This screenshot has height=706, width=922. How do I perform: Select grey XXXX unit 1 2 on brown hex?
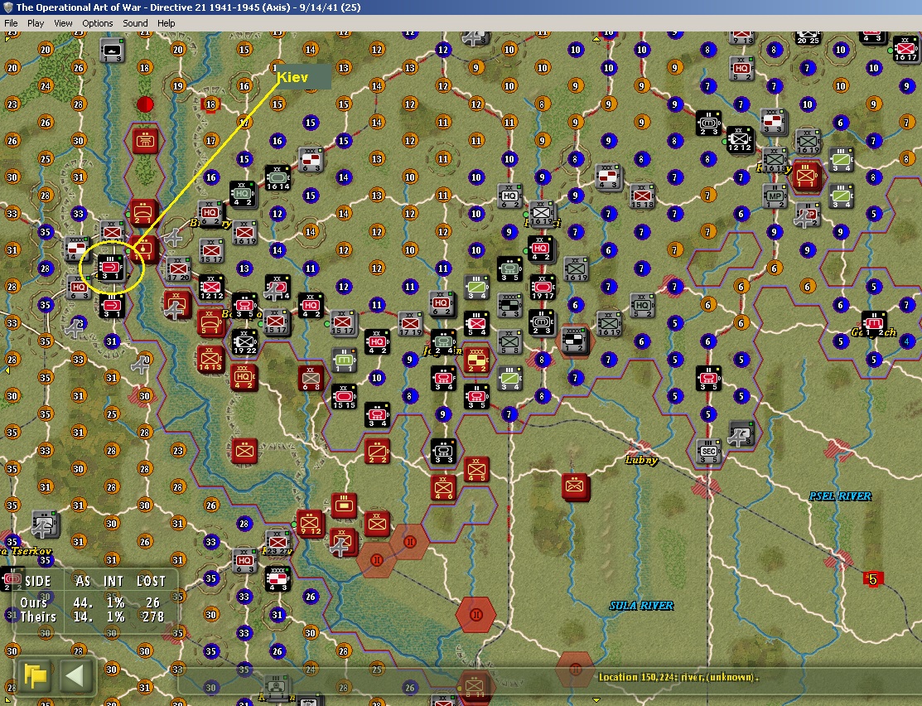click(x=573, y=340)
